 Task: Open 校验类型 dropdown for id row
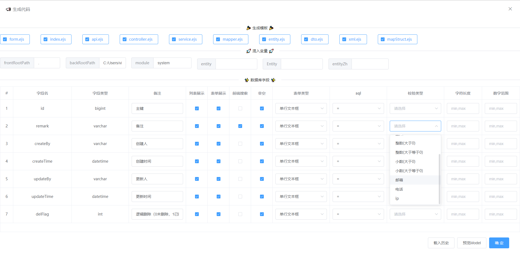(415, 108)
